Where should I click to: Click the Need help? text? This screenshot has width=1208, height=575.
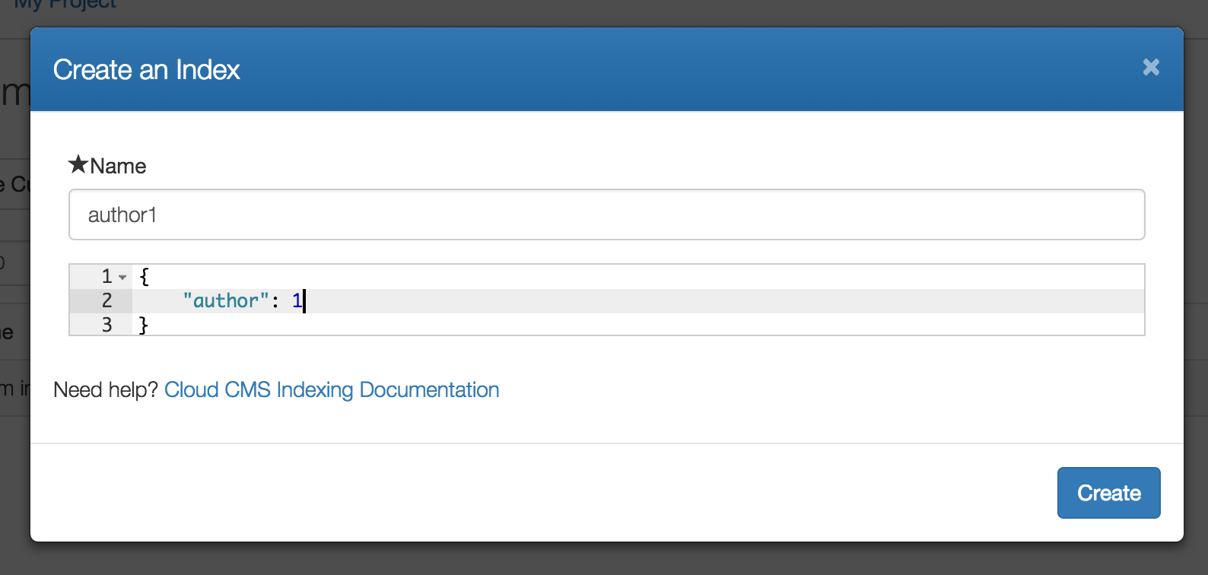coord(106,389)
